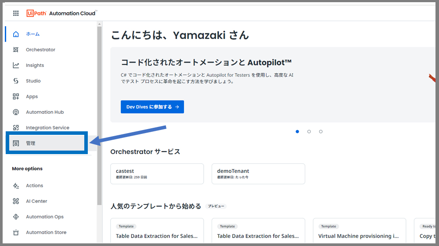Click the 管理 admin icon
The width and height of the screenshot is (439, 246).
[16, 143]
